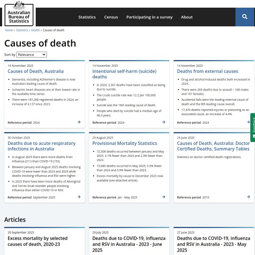Click arrow icon on Provisional Mortality Statistics card

click(164, 197)
